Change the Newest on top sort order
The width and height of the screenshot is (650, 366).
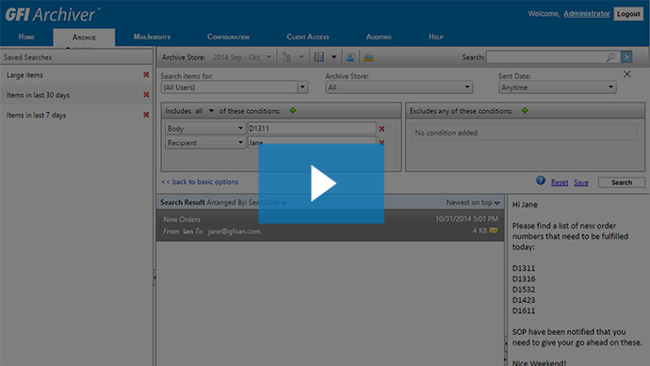pyautogui.click(x=473, y=202)
